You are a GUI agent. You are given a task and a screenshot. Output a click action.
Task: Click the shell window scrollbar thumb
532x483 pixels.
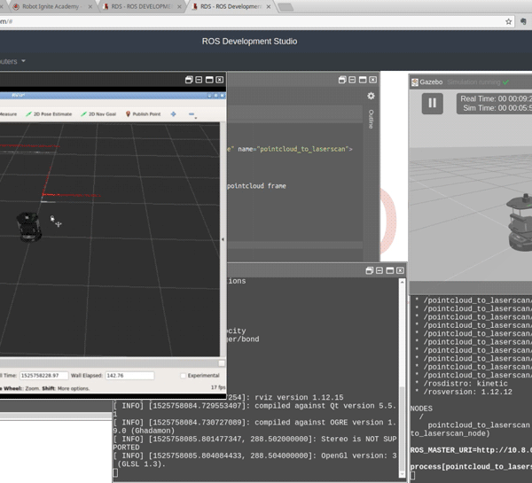click(402, 429)
